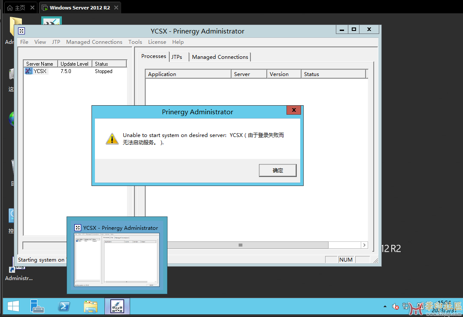Click the horizontal scrollbar right arrow
Viewport: 463px width, 317px height.
coord(364,245)
